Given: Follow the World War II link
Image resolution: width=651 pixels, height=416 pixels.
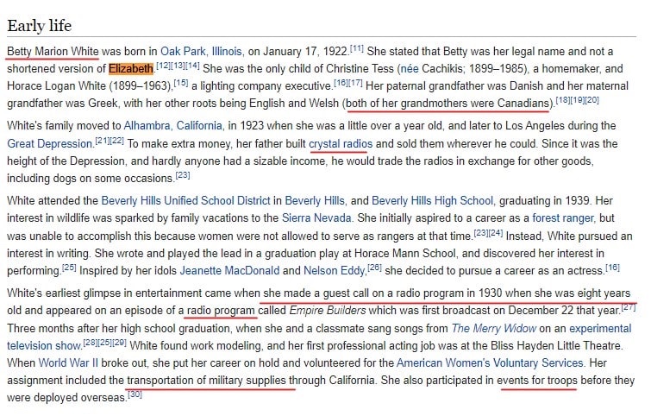Looking at the screenshot, I should tap(68, 362).
